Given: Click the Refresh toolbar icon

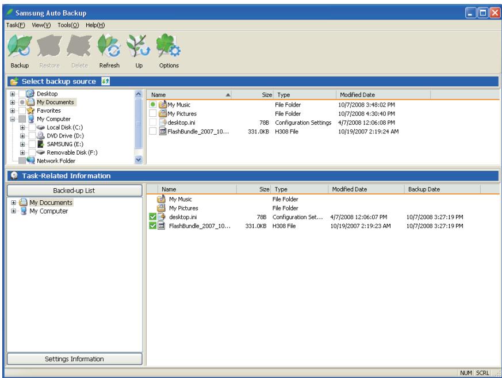Looking at the screenshot, I should point(109,46).
